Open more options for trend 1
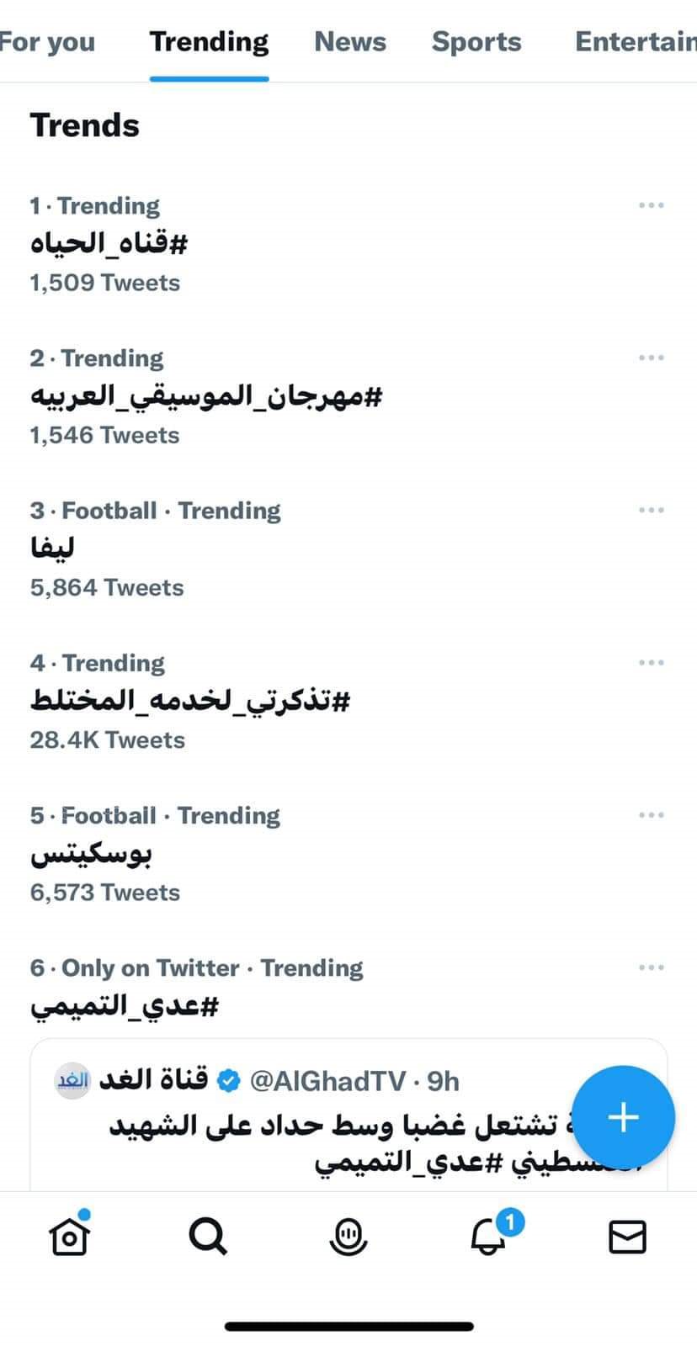The height and width of the screenshot is (1346, 697). (651, 205)
